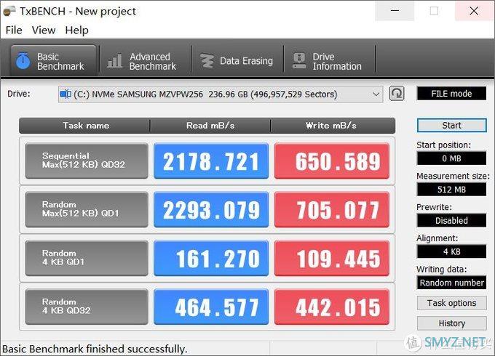
Task: Minimize the TxBENCH window
Action: (395, 11)
